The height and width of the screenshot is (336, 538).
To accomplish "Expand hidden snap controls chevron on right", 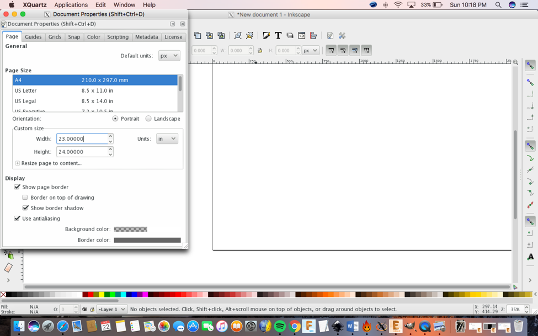I will tap(530, 280).
